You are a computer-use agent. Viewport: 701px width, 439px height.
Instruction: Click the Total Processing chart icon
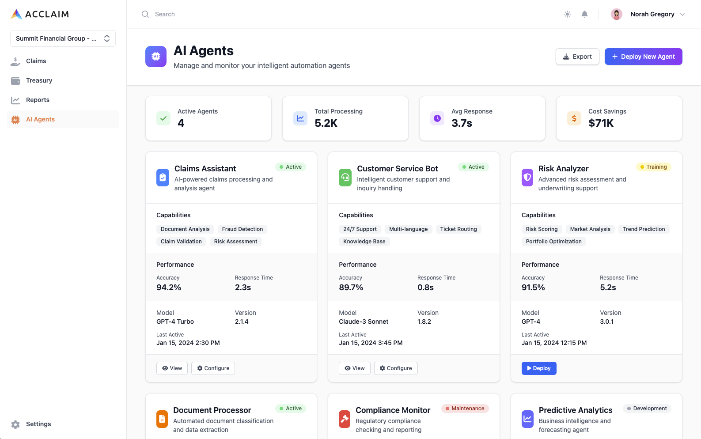[x=300, y=118]
